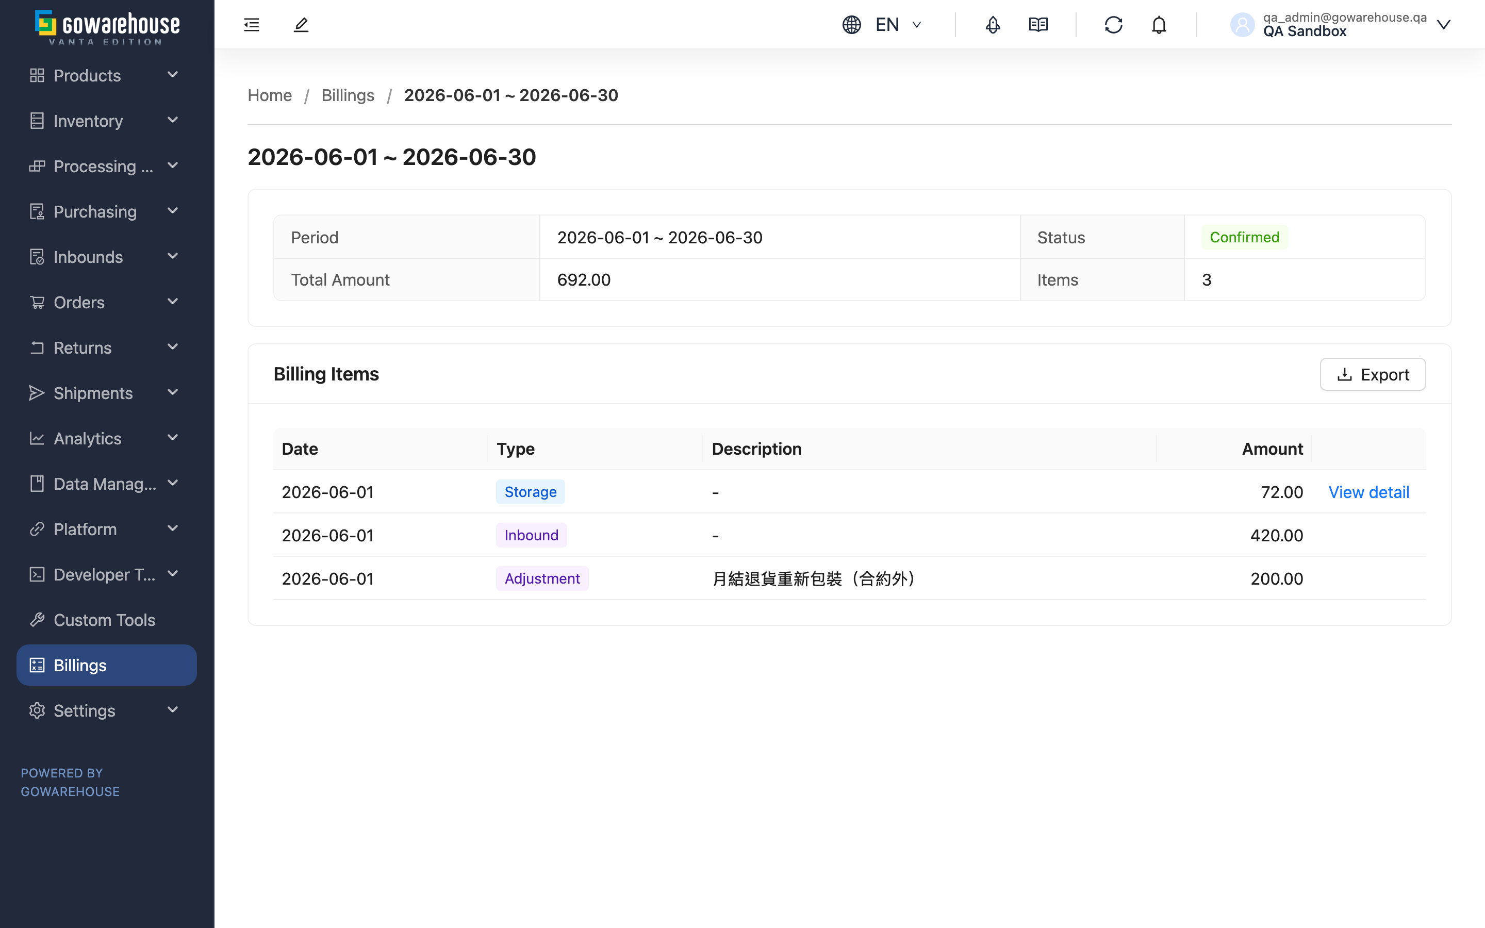
Task: Open the EN language dropdown
Action: (899, 25)
